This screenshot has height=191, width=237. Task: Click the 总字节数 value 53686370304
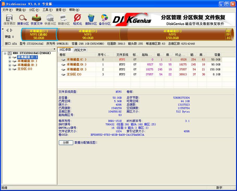click(x=181, y=98)
